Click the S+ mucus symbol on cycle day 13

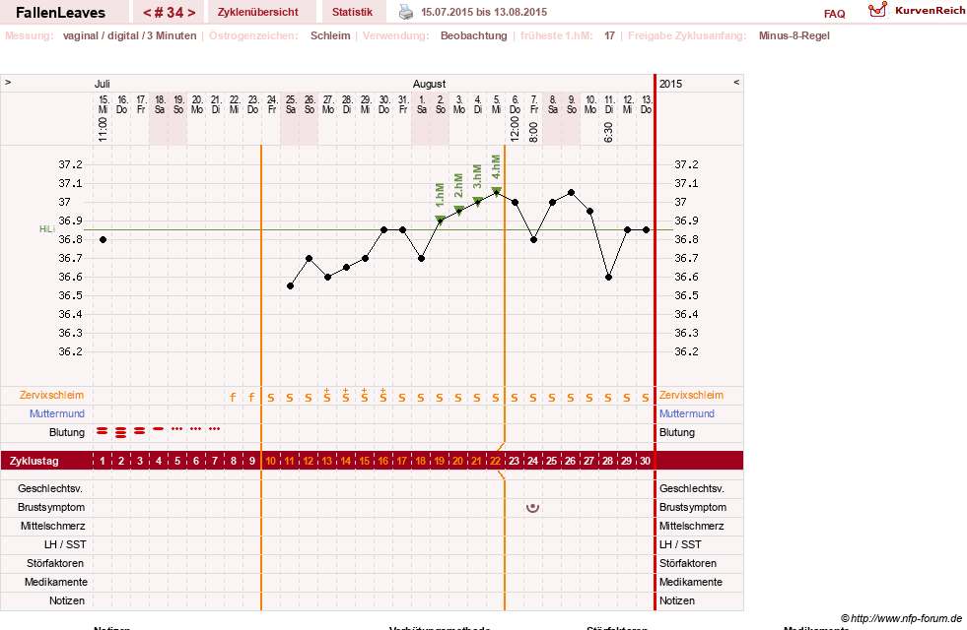click(x=327, y=396)
